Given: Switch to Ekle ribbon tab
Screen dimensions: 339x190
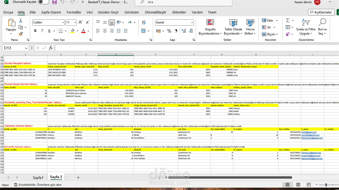Looking at the screenshot, I should click(x=33, y=12).
